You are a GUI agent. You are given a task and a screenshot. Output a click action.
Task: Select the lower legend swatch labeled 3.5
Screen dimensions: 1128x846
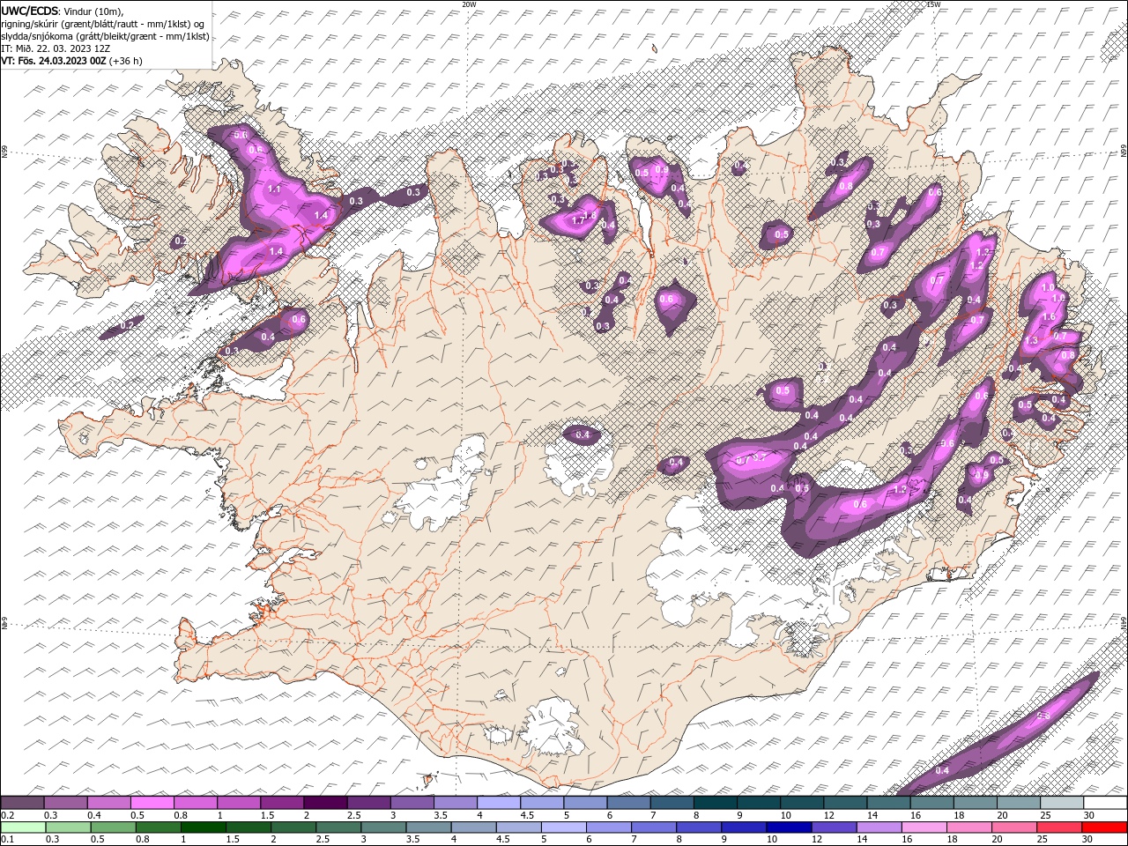pyautogui.click(x=427, y=827)
